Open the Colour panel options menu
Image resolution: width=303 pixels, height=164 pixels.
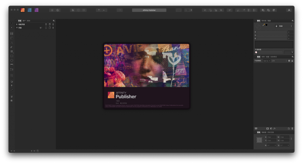coord(293,21)
